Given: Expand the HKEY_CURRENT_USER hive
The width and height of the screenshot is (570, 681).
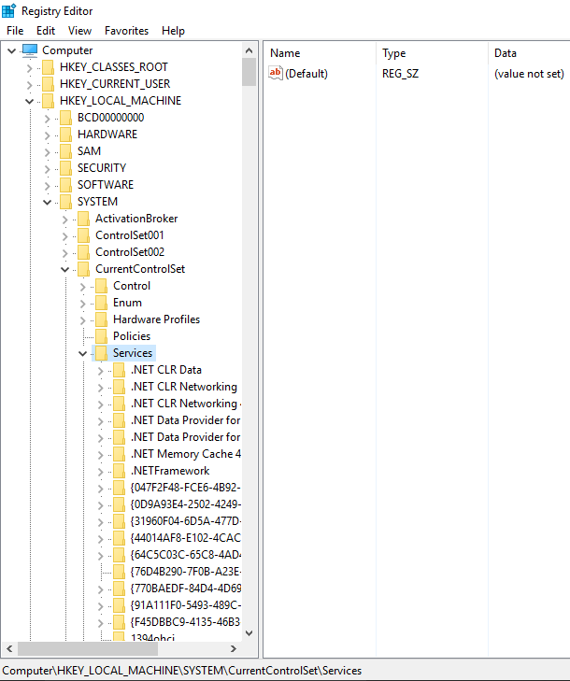Looking at the screenshot, I should tap(29, 84).
